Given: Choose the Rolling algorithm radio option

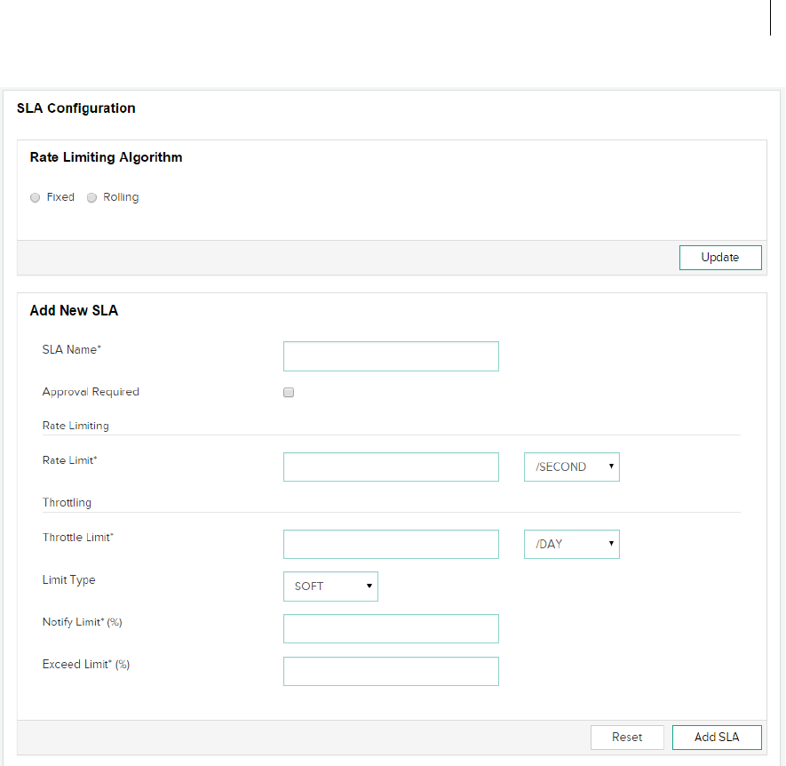Looking at the screenshot, I should click(91, 197).
